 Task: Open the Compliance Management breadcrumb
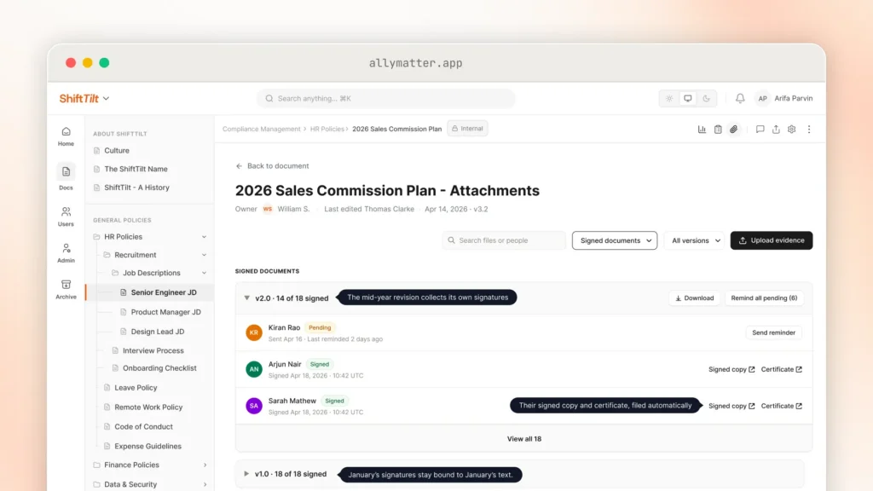click(261, 129)
